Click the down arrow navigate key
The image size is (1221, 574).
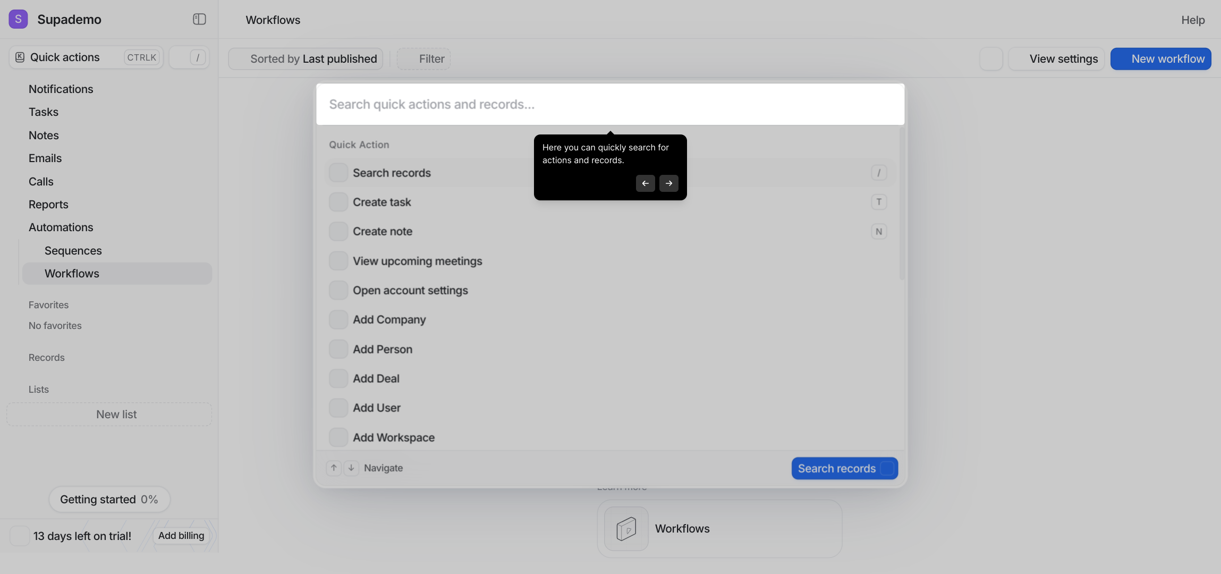pos(351,468)
